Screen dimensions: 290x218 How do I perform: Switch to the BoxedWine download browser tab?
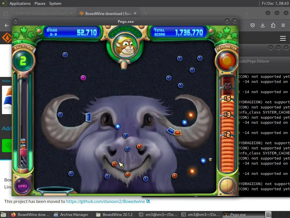click(x=108, y=14)
